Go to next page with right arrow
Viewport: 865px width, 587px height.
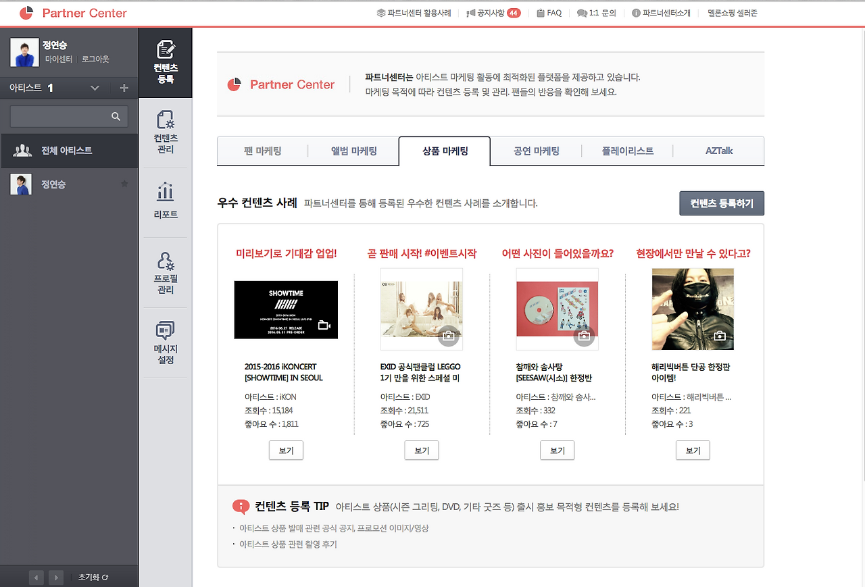click(56, 578)
